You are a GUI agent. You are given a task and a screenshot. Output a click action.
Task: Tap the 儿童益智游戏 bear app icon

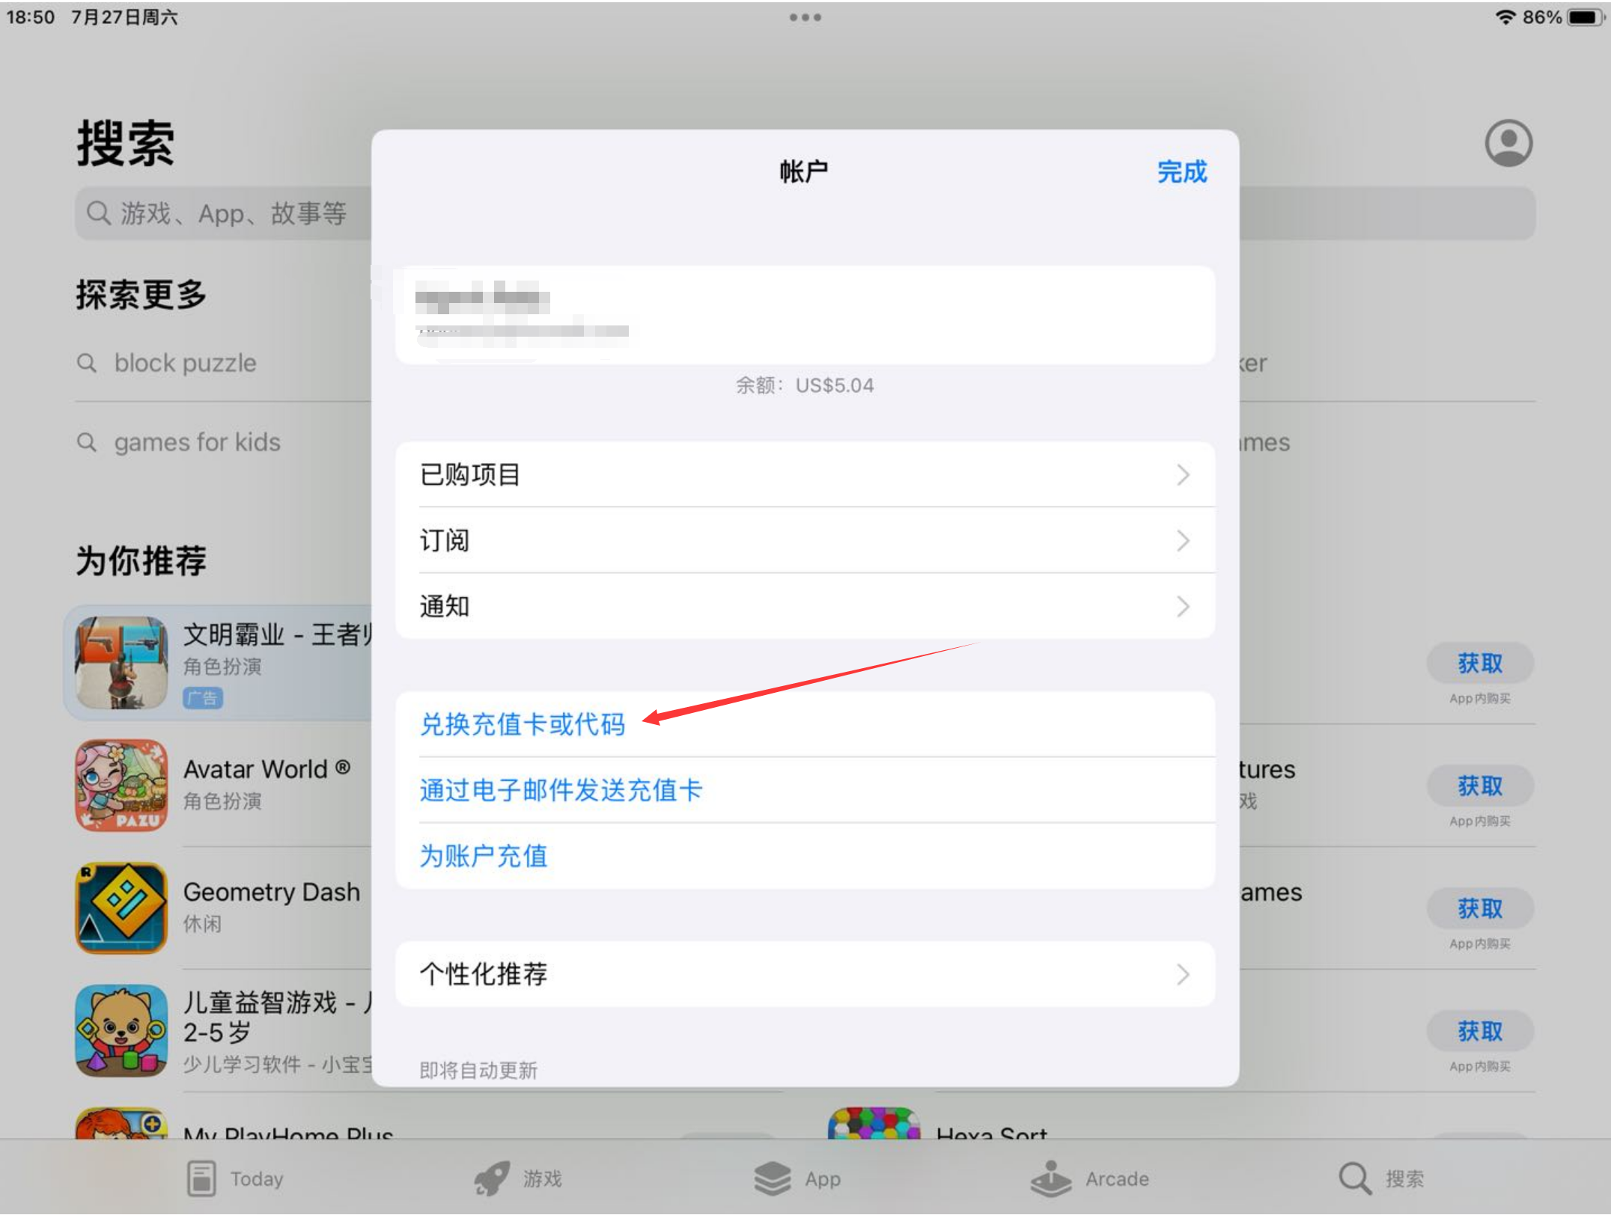(x=121, y=1030)
